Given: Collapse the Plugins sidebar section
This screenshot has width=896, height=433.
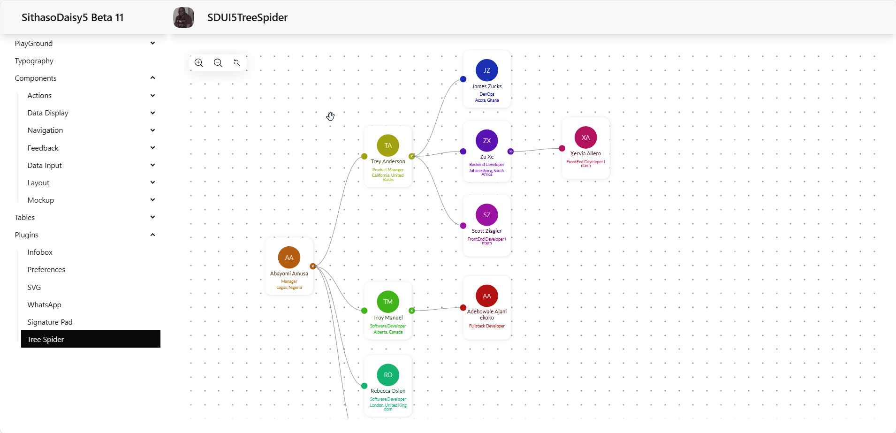Looking at the screenshot, I should coord(152,235).
